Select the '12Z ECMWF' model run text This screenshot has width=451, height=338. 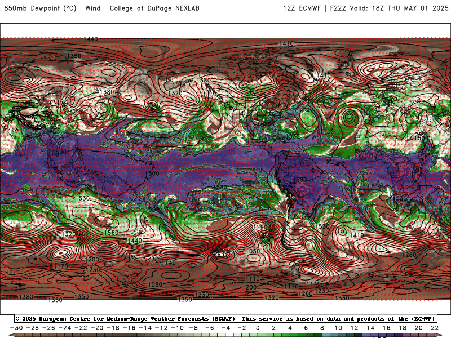(x=302, y=8)
